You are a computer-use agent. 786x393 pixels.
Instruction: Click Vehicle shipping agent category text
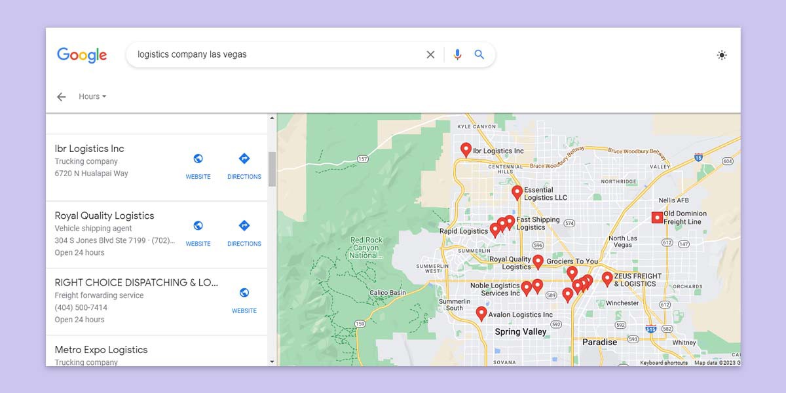pyautogui.click(x=93, y=229)
